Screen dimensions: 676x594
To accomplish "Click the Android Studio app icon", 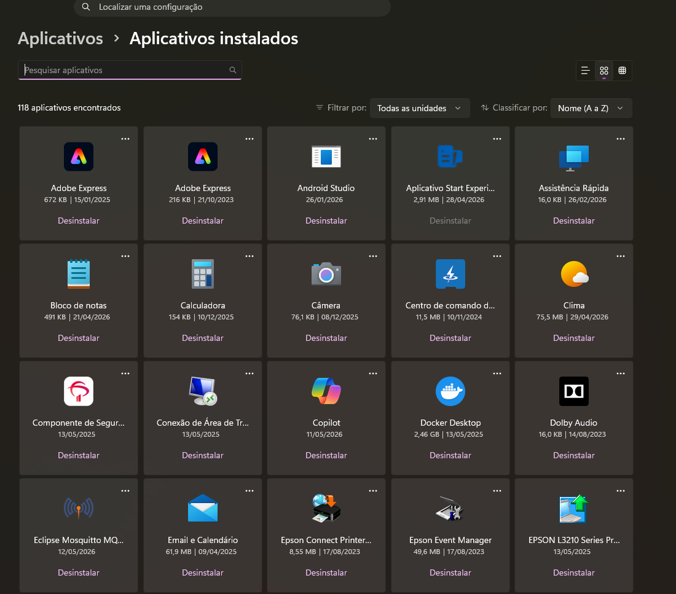I will pyautogui.click(x=326, y=157).
